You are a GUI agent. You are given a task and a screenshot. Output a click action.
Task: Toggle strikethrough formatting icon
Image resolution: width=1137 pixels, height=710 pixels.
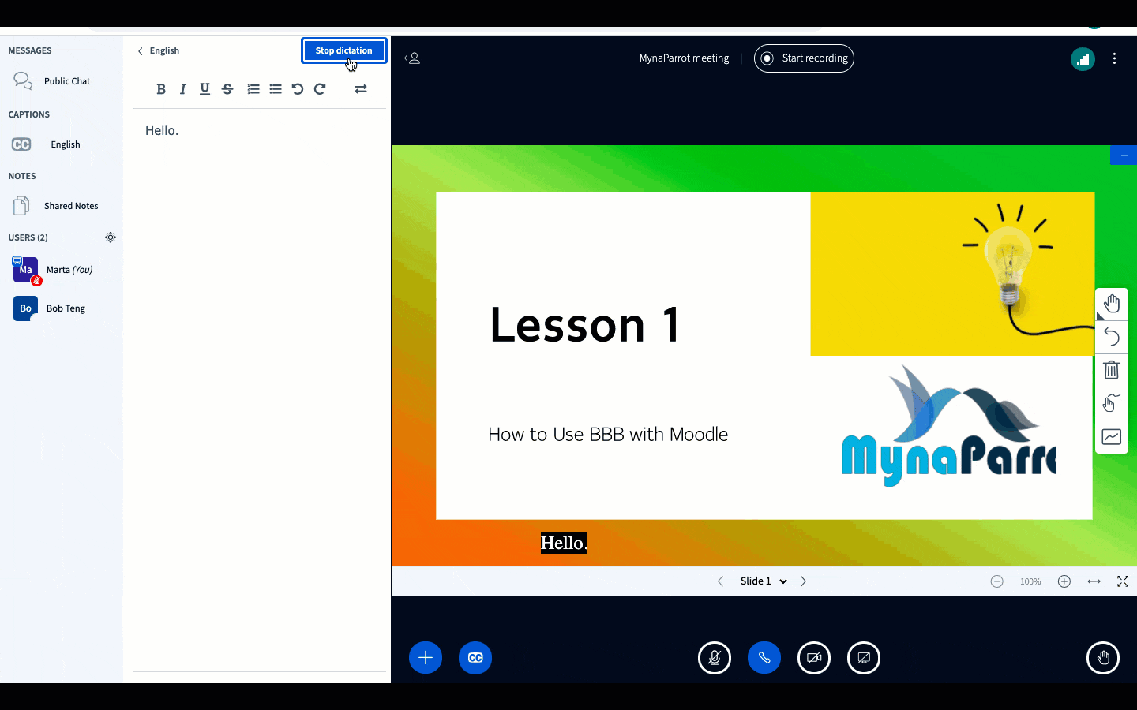coord(227,89)
